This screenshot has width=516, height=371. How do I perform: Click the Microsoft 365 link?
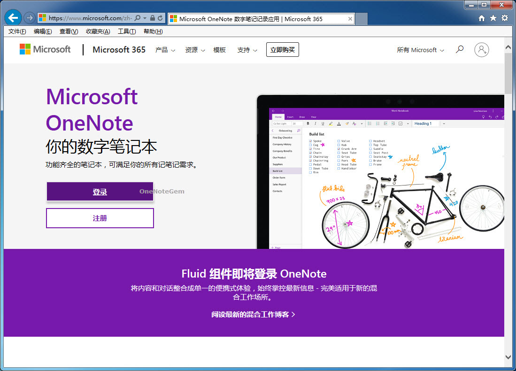tap(119, 50)
